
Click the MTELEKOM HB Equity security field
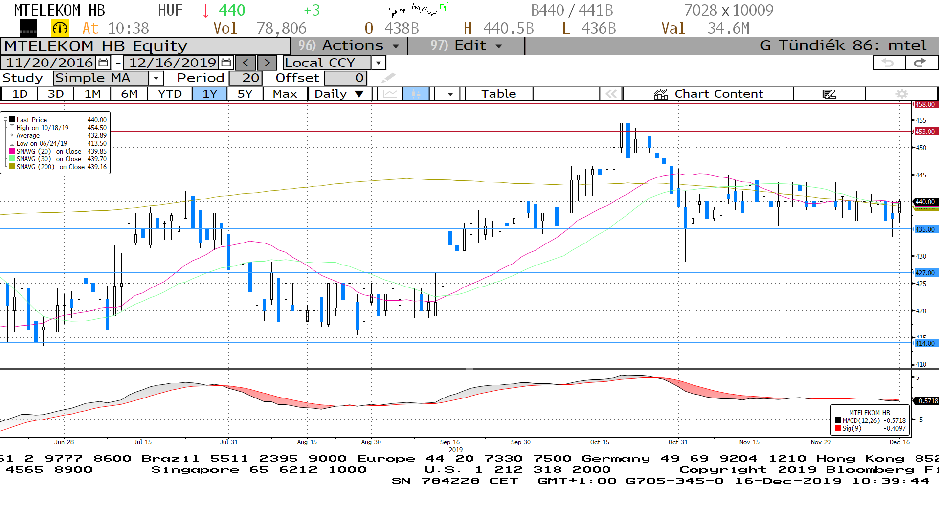click(145, 46)
